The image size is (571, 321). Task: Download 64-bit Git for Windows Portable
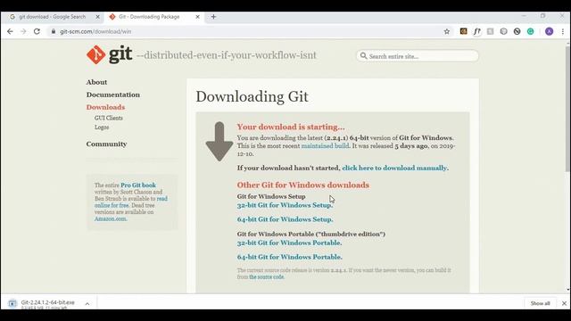point(289,257)
